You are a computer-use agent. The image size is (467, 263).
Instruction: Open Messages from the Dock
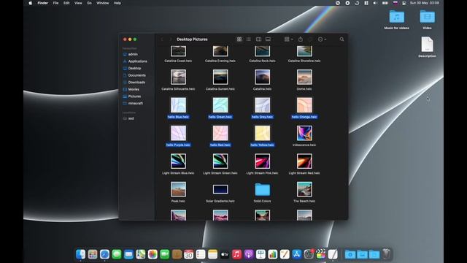click(117, 254)
